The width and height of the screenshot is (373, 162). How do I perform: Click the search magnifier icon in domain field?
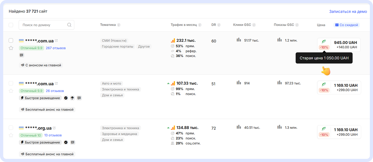pyautogui.click(x=69, y=25)
